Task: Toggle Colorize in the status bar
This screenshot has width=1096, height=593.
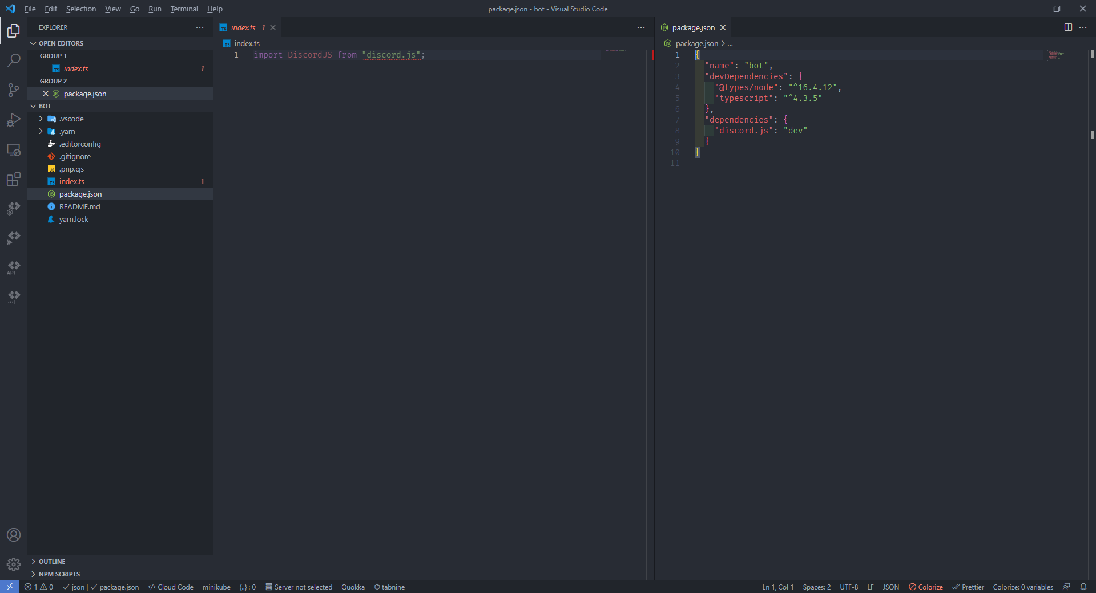Action: pyautogui.click(x=926, y=587)
